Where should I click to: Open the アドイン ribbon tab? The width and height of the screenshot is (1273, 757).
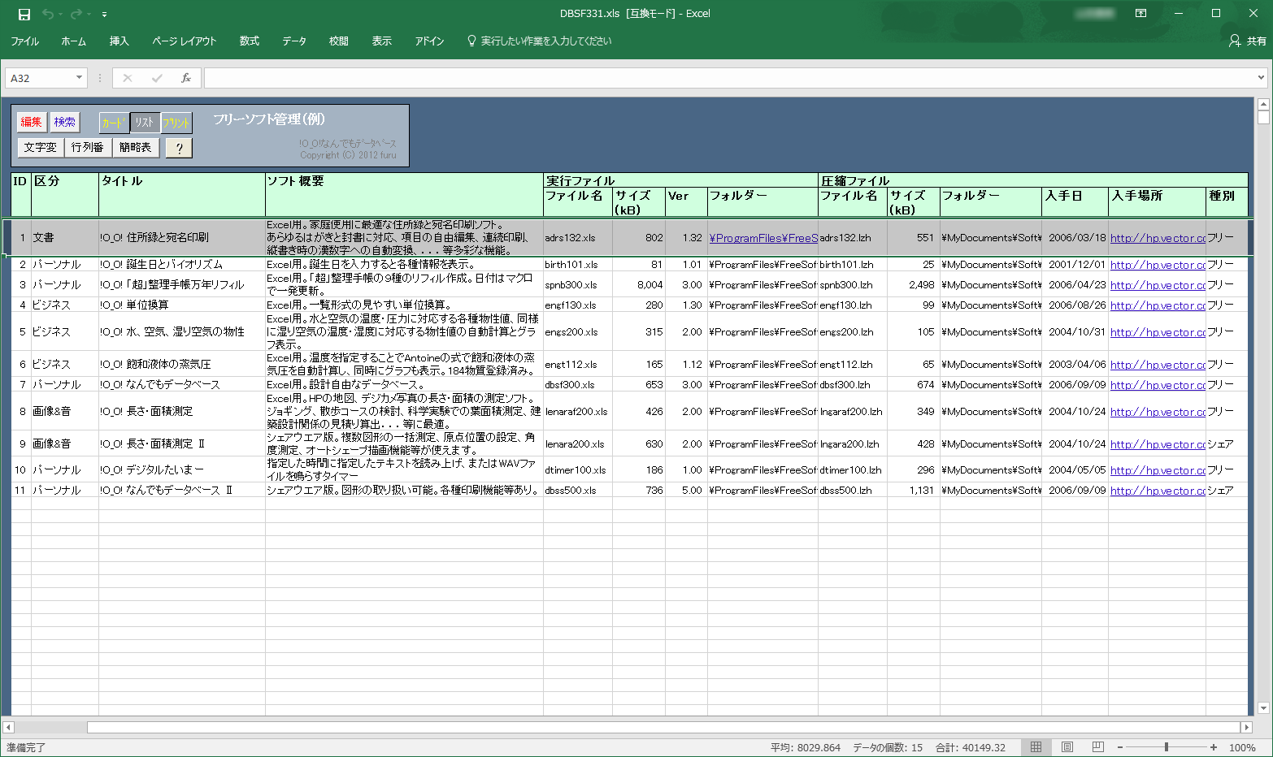click(429, 41)
